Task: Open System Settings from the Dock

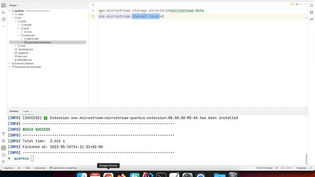Action: coord(188,175)
